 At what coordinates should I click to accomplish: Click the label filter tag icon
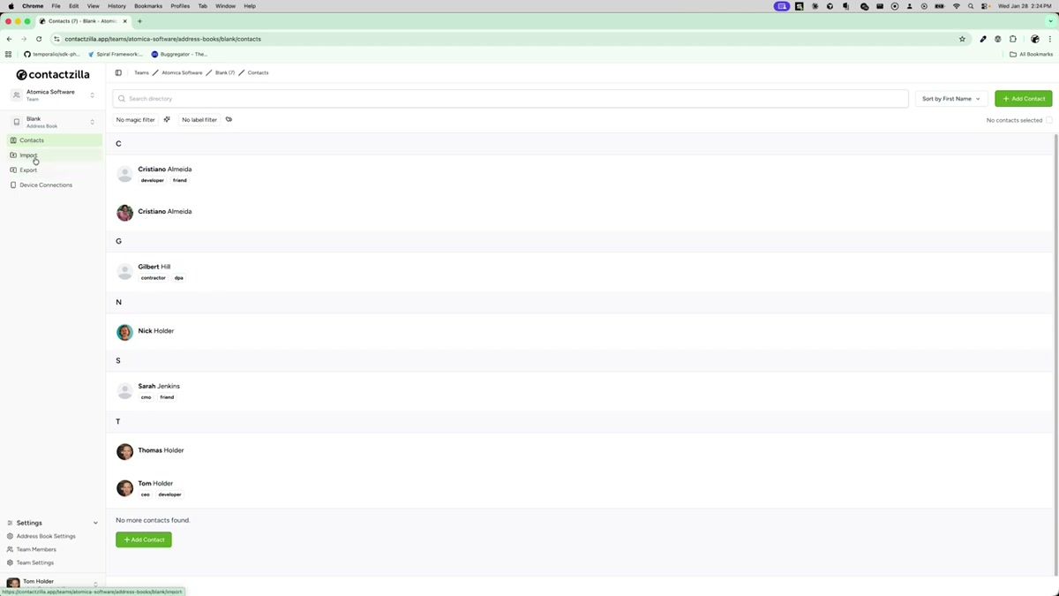pyautogui.click(x=229, y=119)
